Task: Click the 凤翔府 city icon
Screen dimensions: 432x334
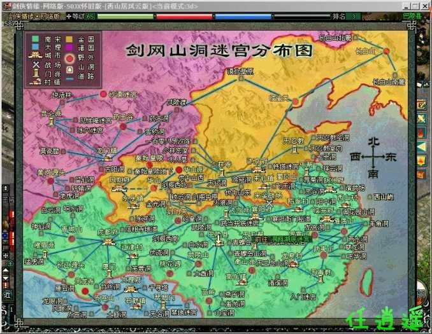Action: click(x=119, y=188)
